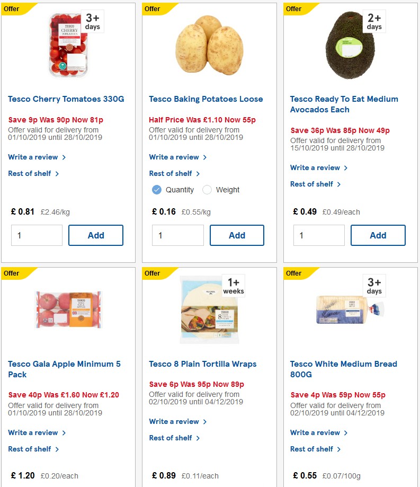View Rest of shelf for the white bread
Image resolution: width=420 pixels, height=487 pixels.
(x=312, y=449)
